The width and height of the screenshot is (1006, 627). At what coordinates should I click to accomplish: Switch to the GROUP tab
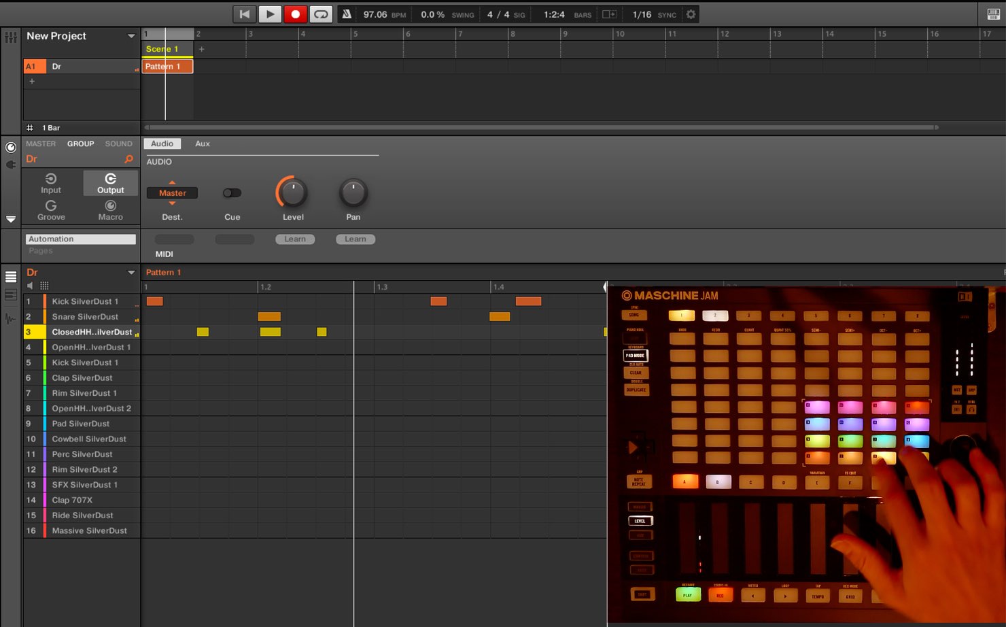tap(80, 143)
